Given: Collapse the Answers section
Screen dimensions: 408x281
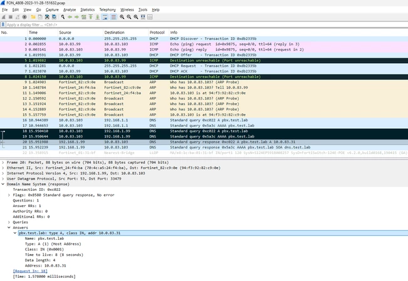Looking at the screenshot, I should point(9,227).
